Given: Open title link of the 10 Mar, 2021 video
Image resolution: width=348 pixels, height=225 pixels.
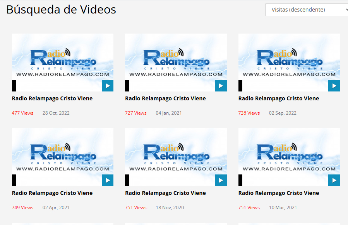Looking at the screenshot, I should tap(279, 193).
